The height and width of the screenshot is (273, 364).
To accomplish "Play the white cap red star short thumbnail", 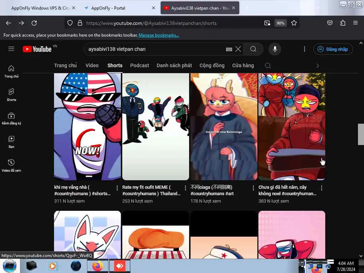I will pos(224,235).
